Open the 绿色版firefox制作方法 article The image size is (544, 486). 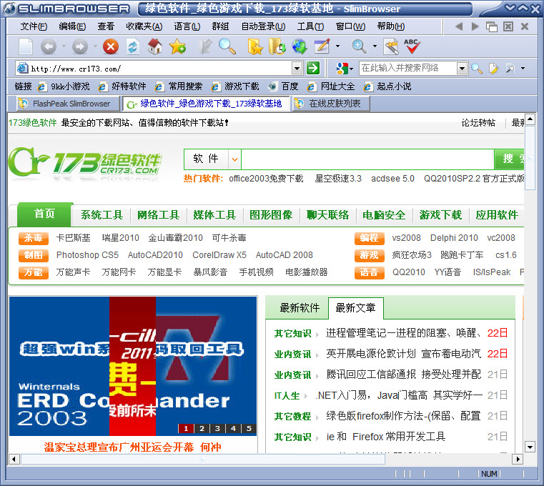pyautogui.click(x=403, y=415)
